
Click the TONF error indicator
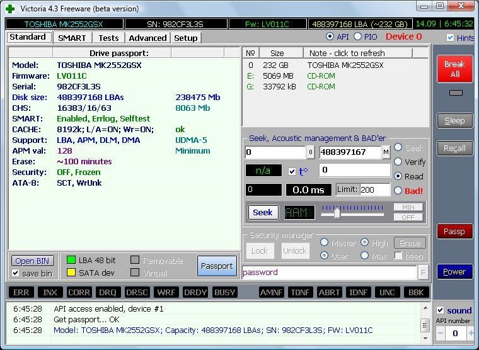tap(300, 292)
